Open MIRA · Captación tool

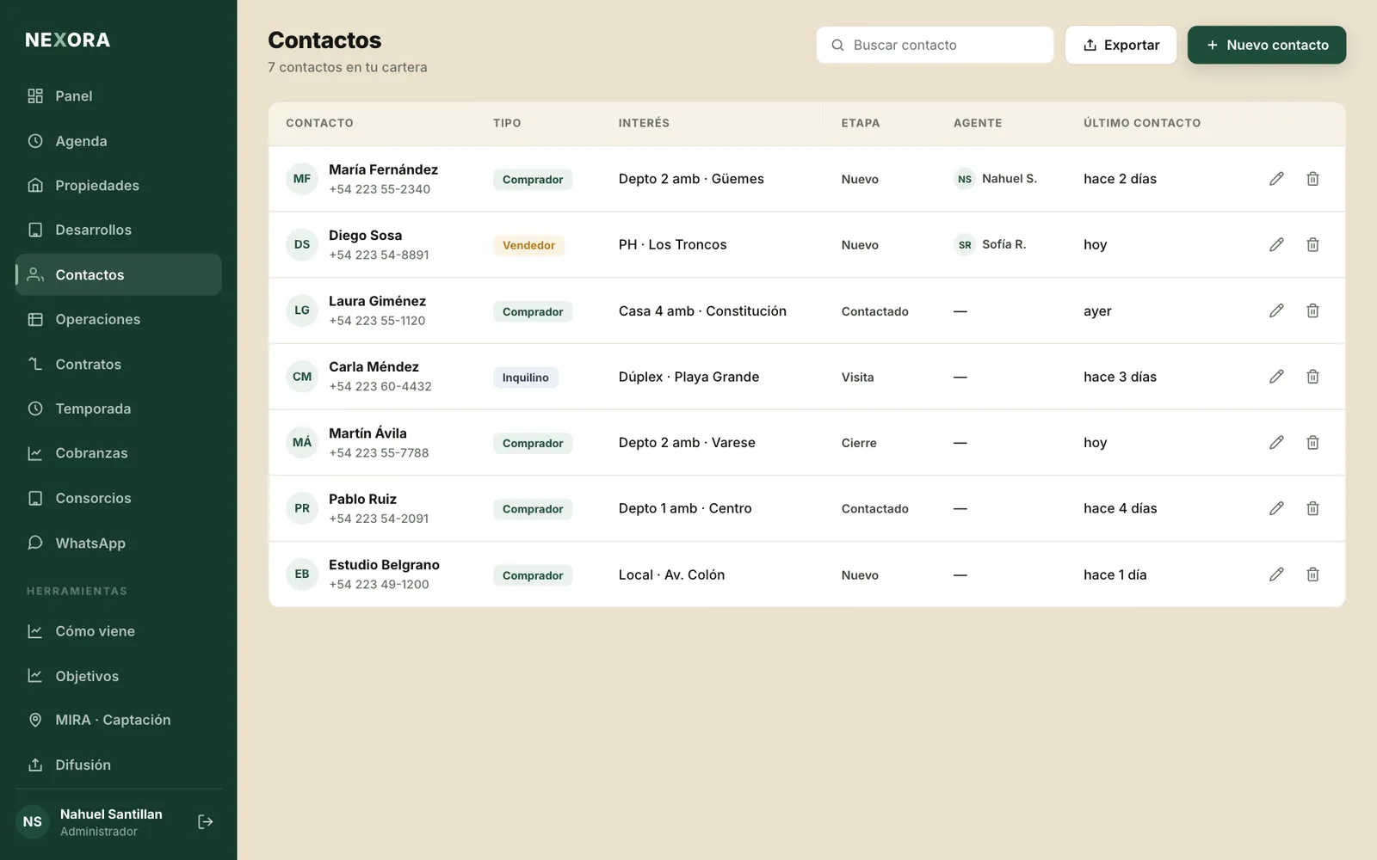click(x=119, y=721)
